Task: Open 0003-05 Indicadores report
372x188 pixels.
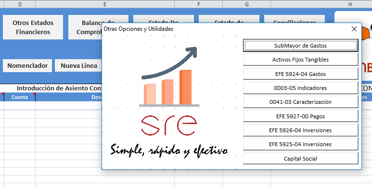Action: click(x=301, y=88)
